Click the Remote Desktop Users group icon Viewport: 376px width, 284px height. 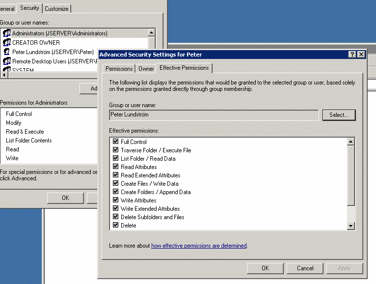(7, 61)
